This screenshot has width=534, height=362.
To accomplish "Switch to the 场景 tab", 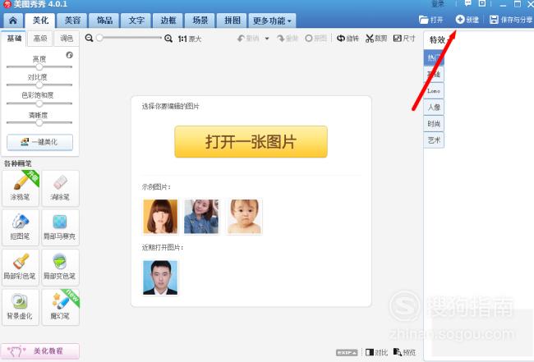I will click(x=200, y=21).
